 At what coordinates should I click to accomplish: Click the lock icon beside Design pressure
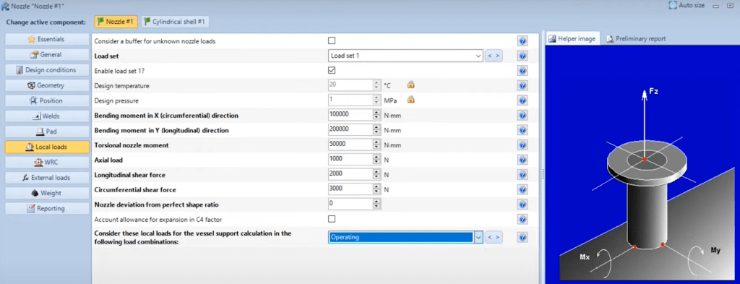pos(410,100)
